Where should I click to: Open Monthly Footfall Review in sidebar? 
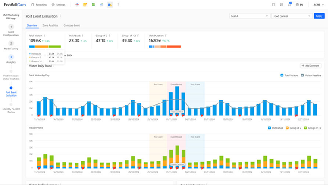pos(11,111)
